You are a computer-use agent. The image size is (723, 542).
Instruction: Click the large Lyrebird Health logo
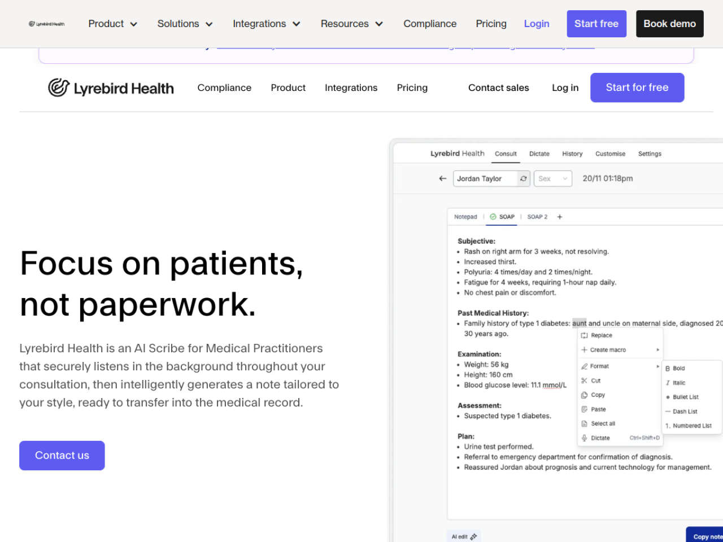(111, 88)
